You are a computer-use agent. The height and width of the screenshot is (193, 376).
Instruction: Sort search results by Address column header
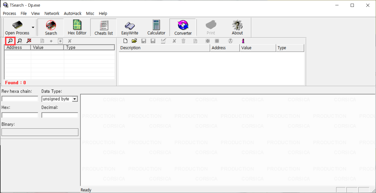(x=18, y=48)
